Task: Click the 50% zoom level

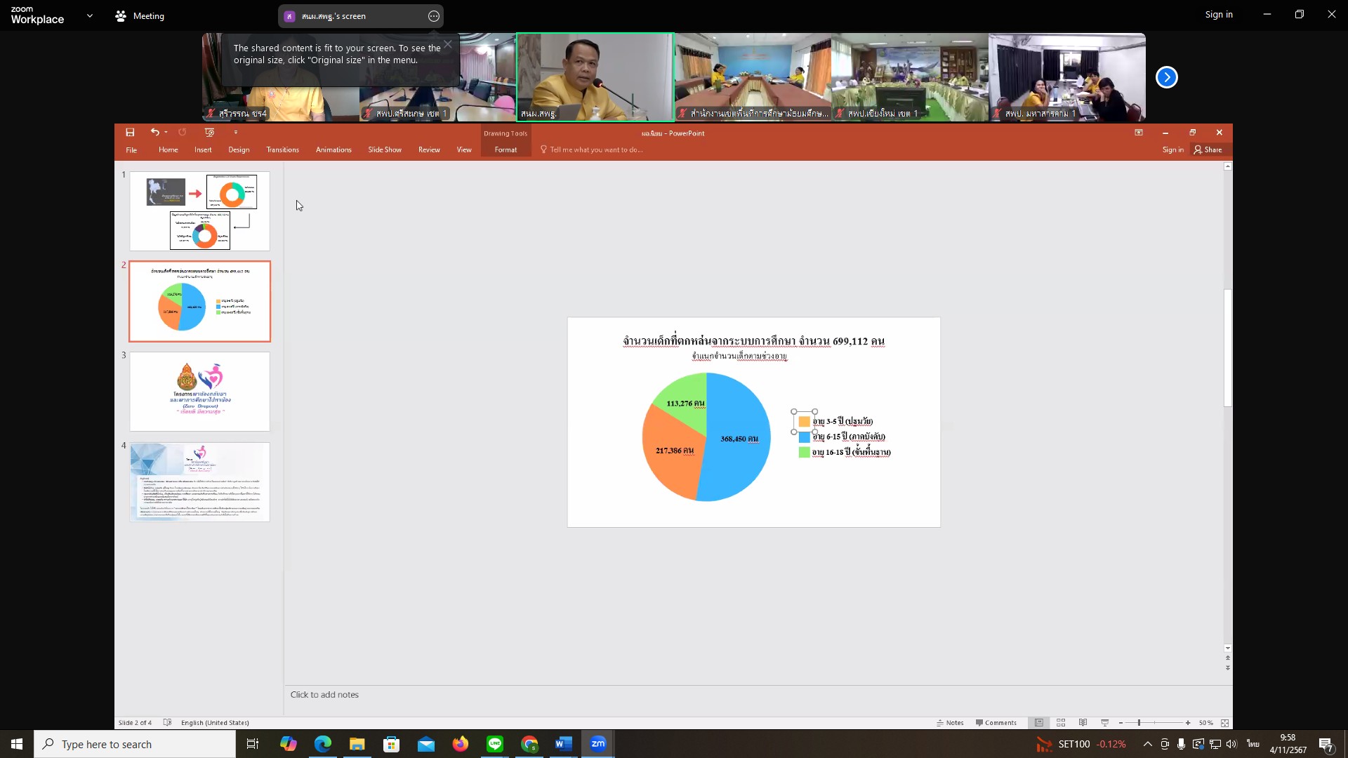Action: (1205, 723)
